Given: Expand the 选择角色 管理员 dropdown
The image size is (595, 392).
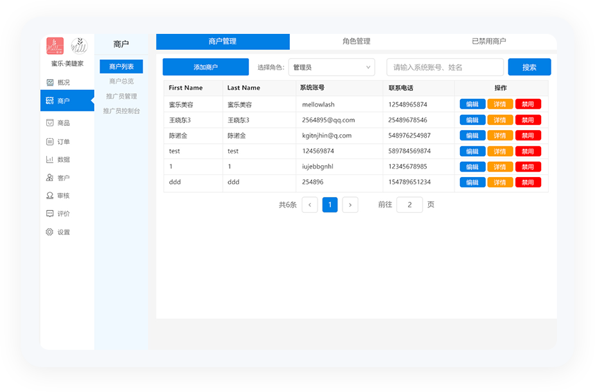Looking at the screenshot, I should pos(331,67).
